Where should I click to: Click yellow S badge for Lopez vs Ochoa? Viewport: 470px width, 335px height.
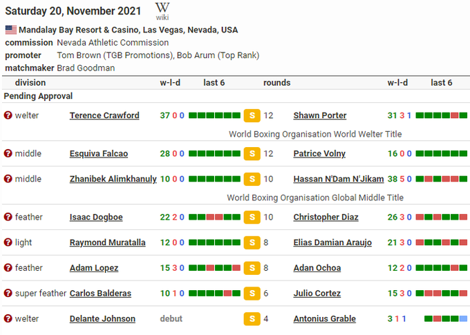tap(252, 268)
